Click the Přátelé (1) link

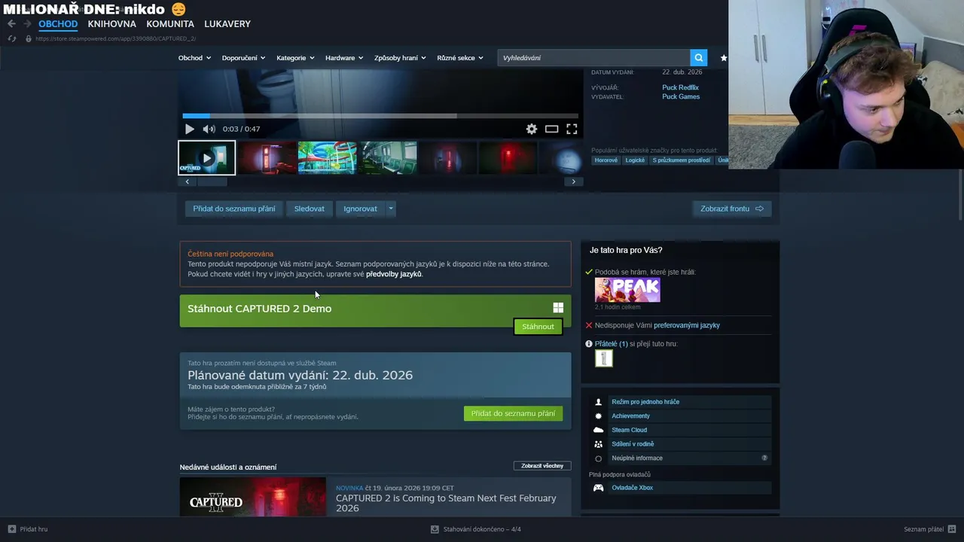coord(611,344)
